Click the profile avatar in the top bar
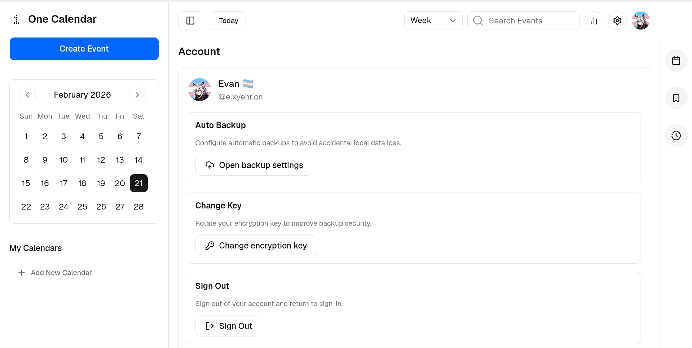 pos(640,21)
